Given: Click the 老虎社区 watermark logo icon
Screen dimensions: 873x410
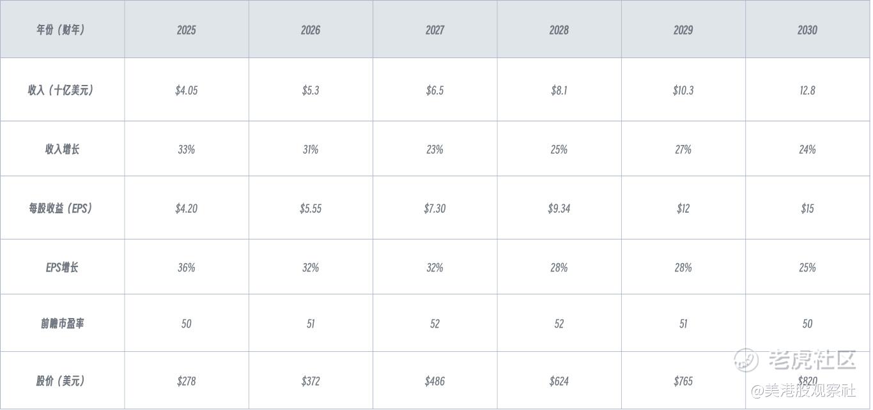Looking at the screenshot, I should (746, 360).
